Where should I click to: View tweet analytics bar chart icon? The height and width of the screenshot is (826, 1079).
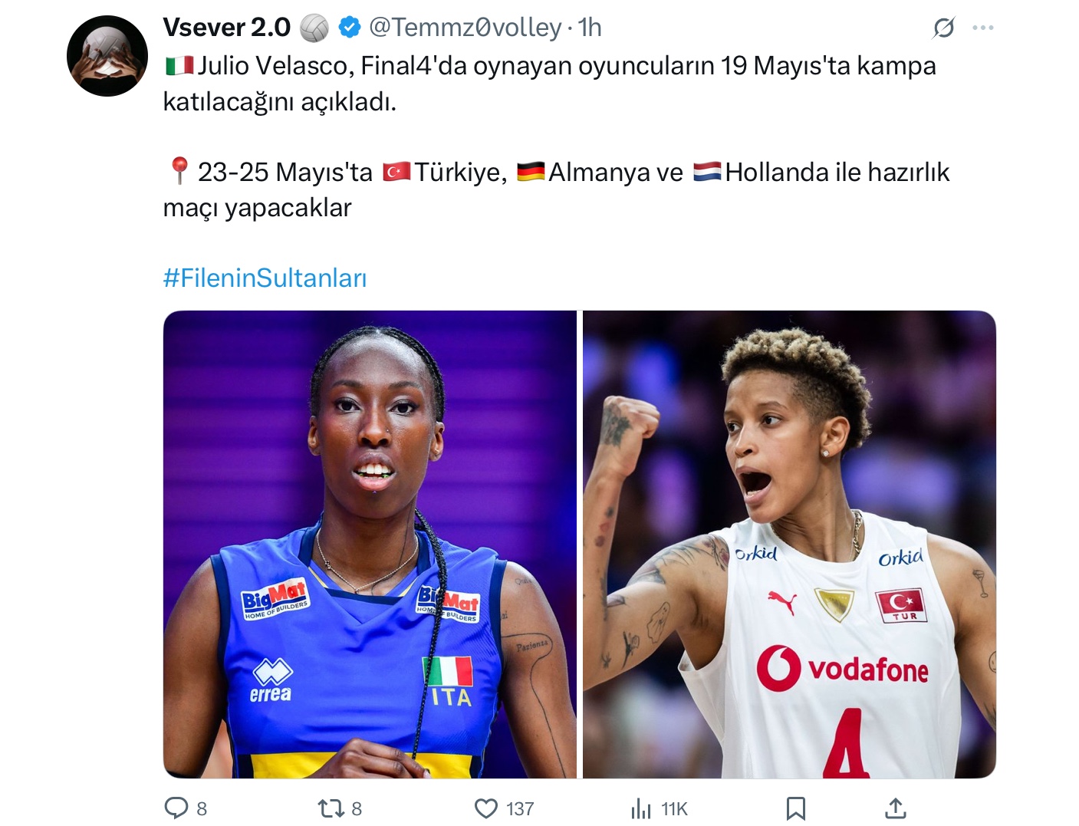point(640,808)
